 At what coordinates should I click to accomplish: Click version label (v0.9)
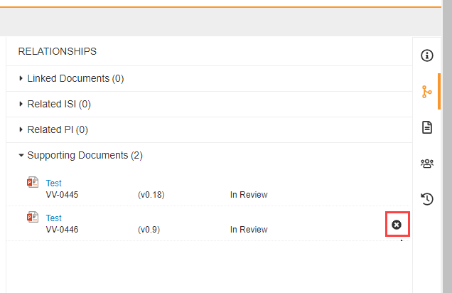coord(149,230)
